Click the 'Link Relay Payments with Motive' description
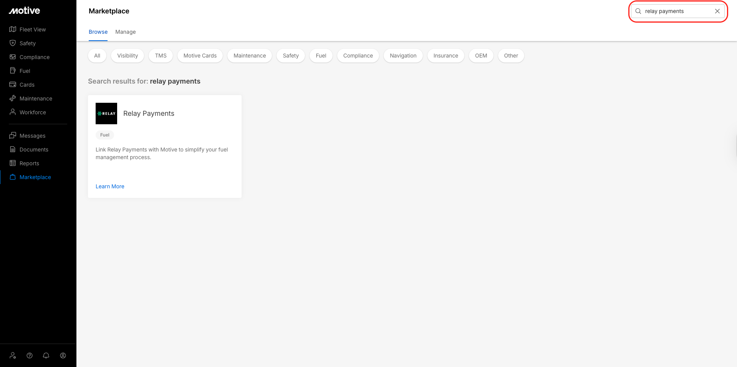Viewport: 737px width, 367px height. click(162, 153)
